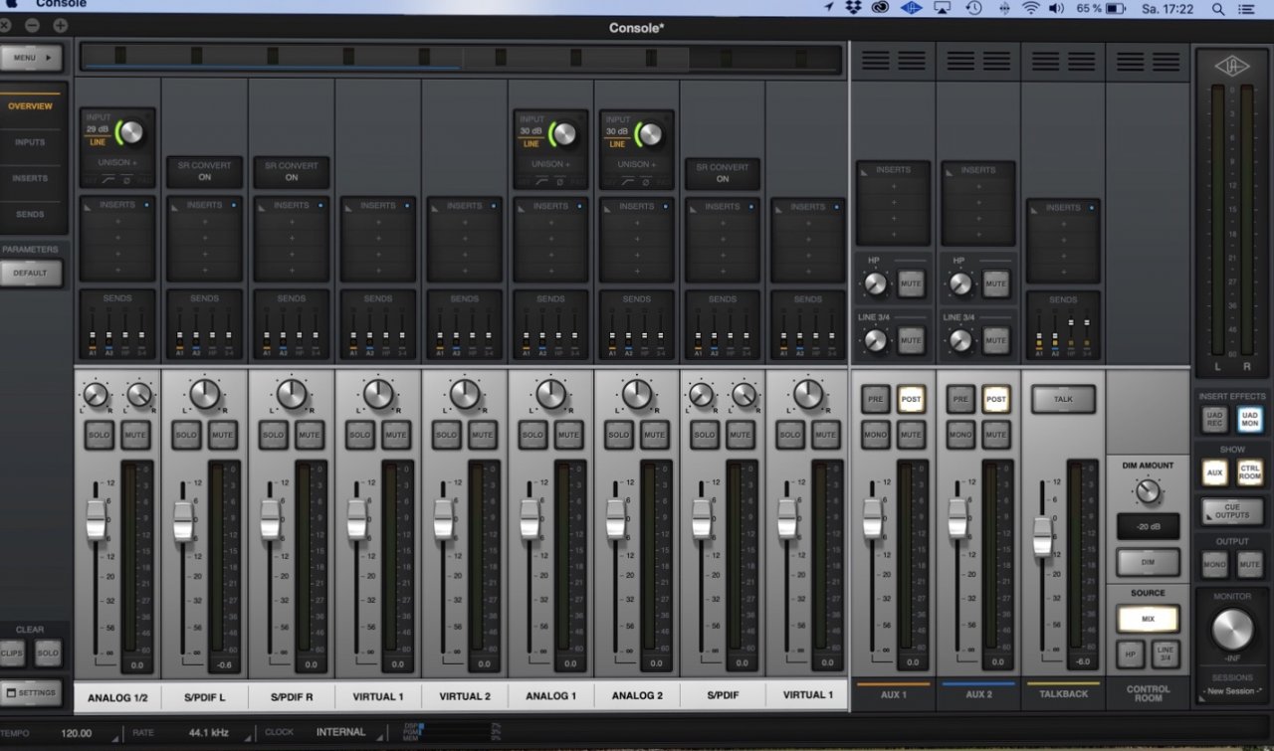Invert polarity (Ø) on the ANALOG 1/2 input

[127, 180]
